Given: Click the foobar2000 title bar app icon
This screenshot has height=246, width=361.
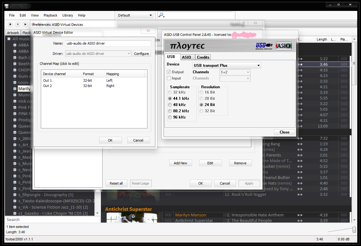Looking at the screenshot, I should pos(7,6).
